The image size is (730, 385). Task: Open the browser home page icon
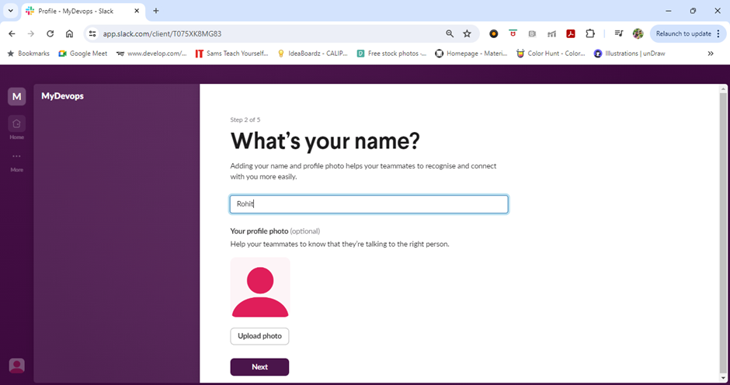(69, 33)
